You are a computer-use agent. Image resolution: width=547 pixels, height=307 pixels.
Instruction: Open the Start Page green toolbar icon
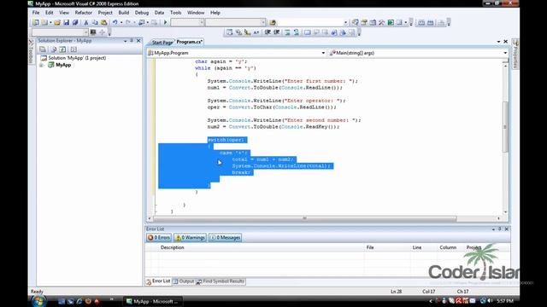click(391, 23)
